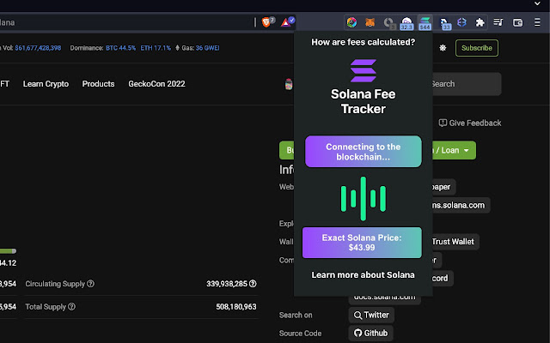Click BTC 44.5% dominance link

pyautogui.click(x=120, y=48)
